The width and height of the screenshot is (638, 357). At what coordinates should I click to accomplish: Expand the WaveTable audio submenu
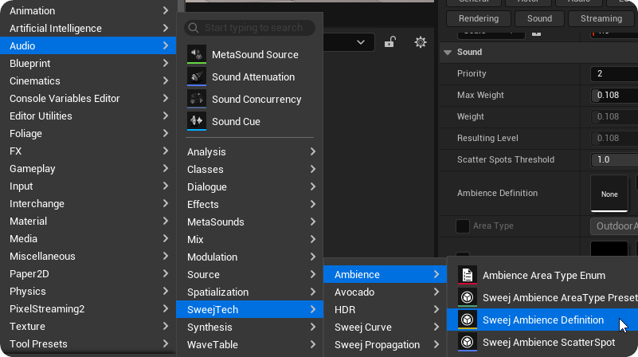pyautogui.click(x=249, y=344)
